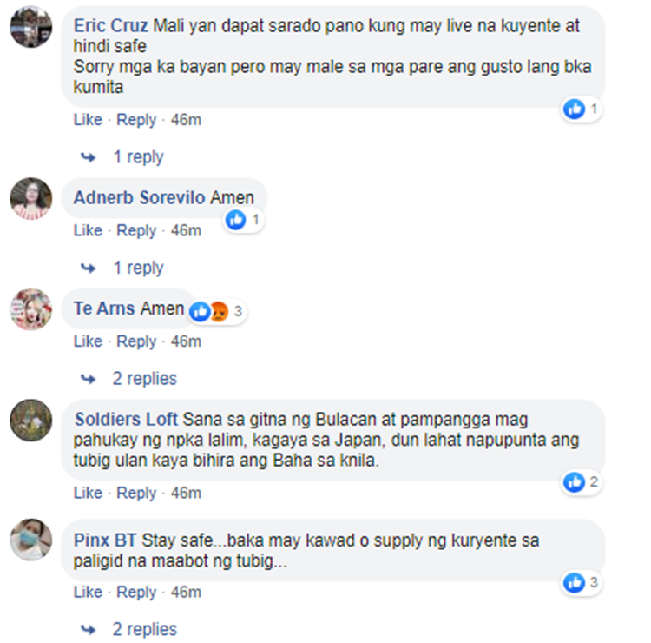Click the blue like icon on Te Arns' comment
The image size is (651, 643).
coord(201,311)
